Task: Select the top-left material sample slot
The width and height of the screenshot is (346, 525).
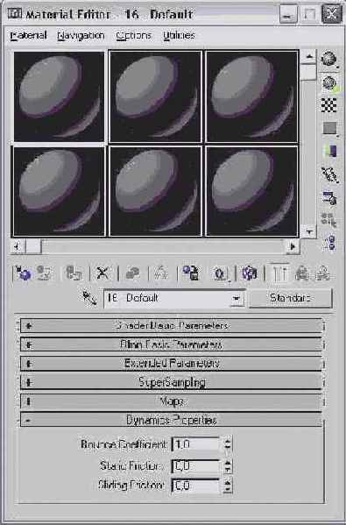Action: pyautogui.click(x=59, y=96)
